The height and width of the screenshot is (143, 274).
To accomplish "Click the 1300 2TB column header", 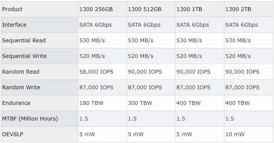I will (248, 9).
